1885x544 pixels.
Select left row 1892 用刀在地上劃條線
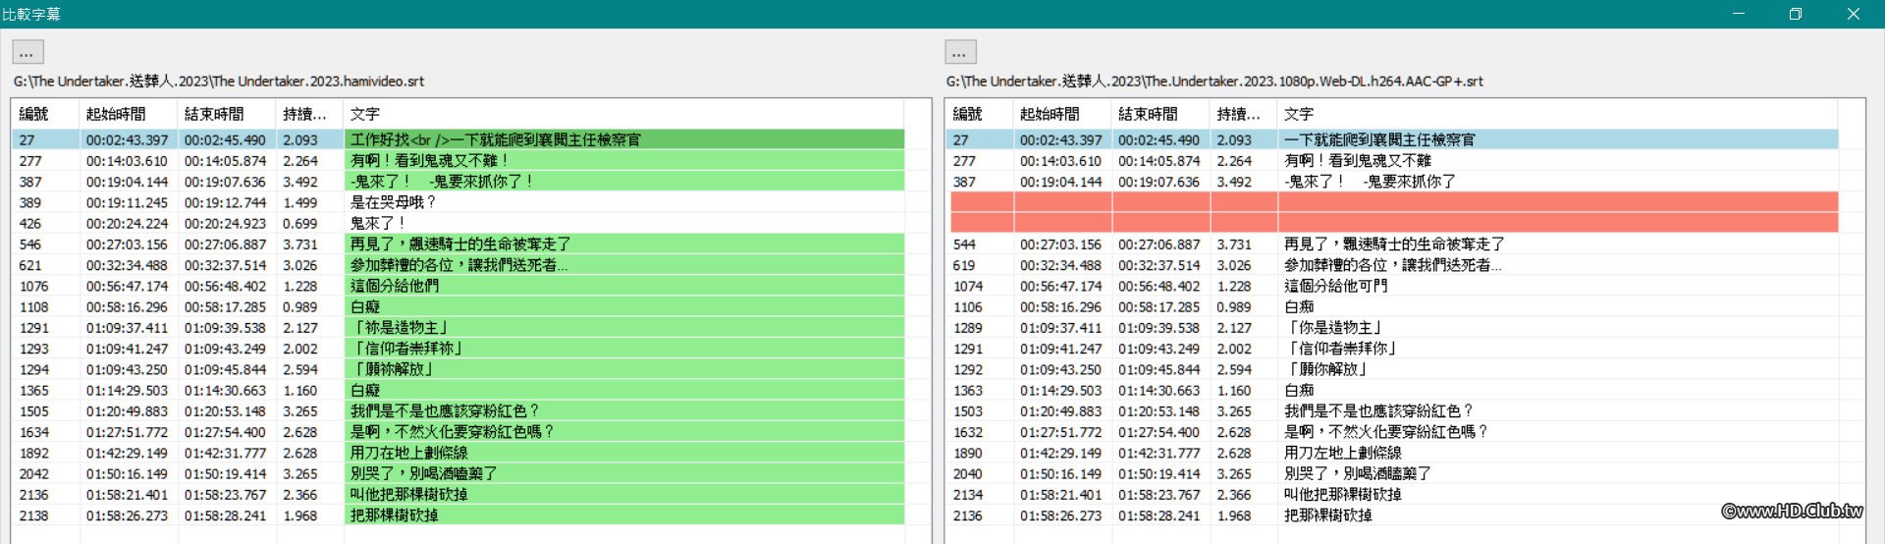click(x=409, y=453)
